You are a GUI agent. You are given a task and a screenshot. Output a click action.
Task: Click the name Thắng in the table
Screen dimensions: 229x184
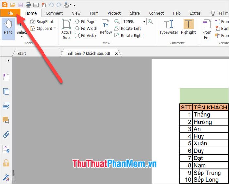point(202,114)
